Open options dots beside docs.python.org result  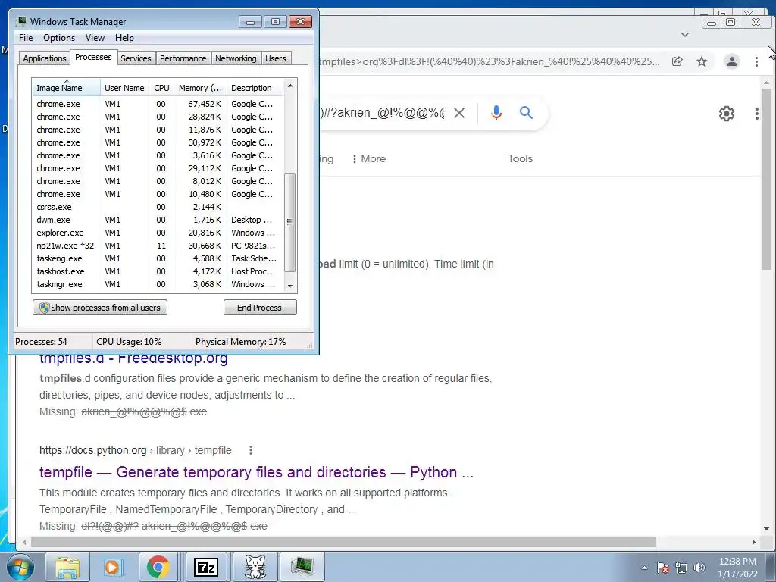[250, 450]
